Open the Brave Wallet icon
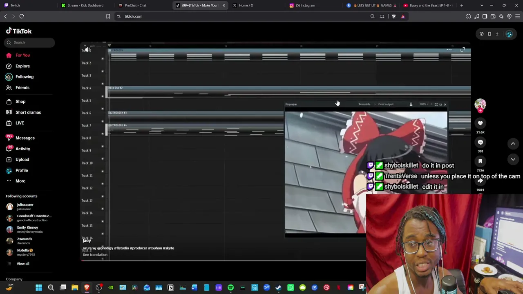Viewport: 523px width, 294px height. [493, 16]
